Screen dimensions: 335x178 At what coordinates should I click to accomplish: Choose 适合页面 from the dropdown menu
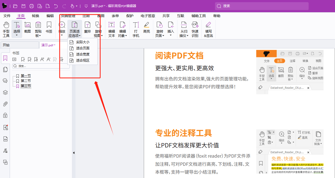(82, 48)
